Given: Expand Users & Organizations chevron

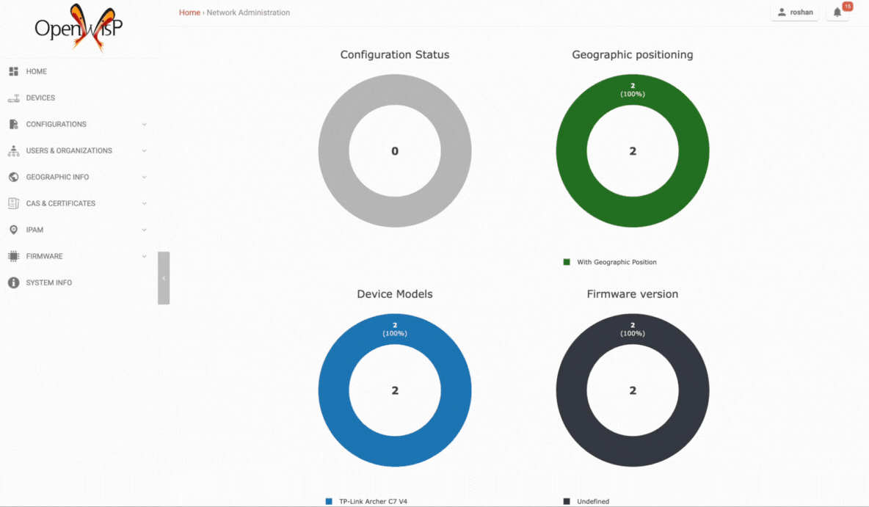Looking at the screenshot, I should point(144,150).
